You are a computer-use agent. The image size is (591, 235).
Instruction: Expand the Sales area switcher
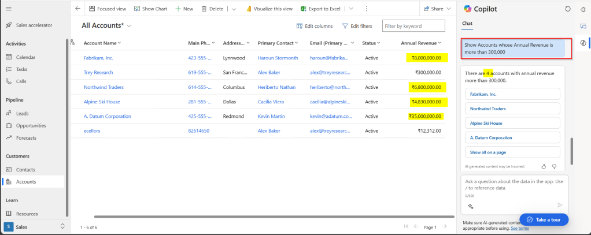click(62, 226)
